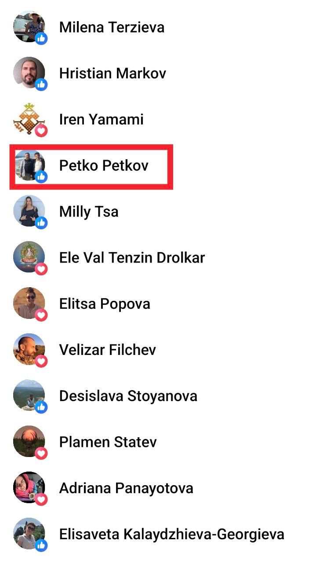Click the thumbs-up badge on Milly Tsa's avatar
This screenshot has width=323, height=563.
(x=41, y=223)
